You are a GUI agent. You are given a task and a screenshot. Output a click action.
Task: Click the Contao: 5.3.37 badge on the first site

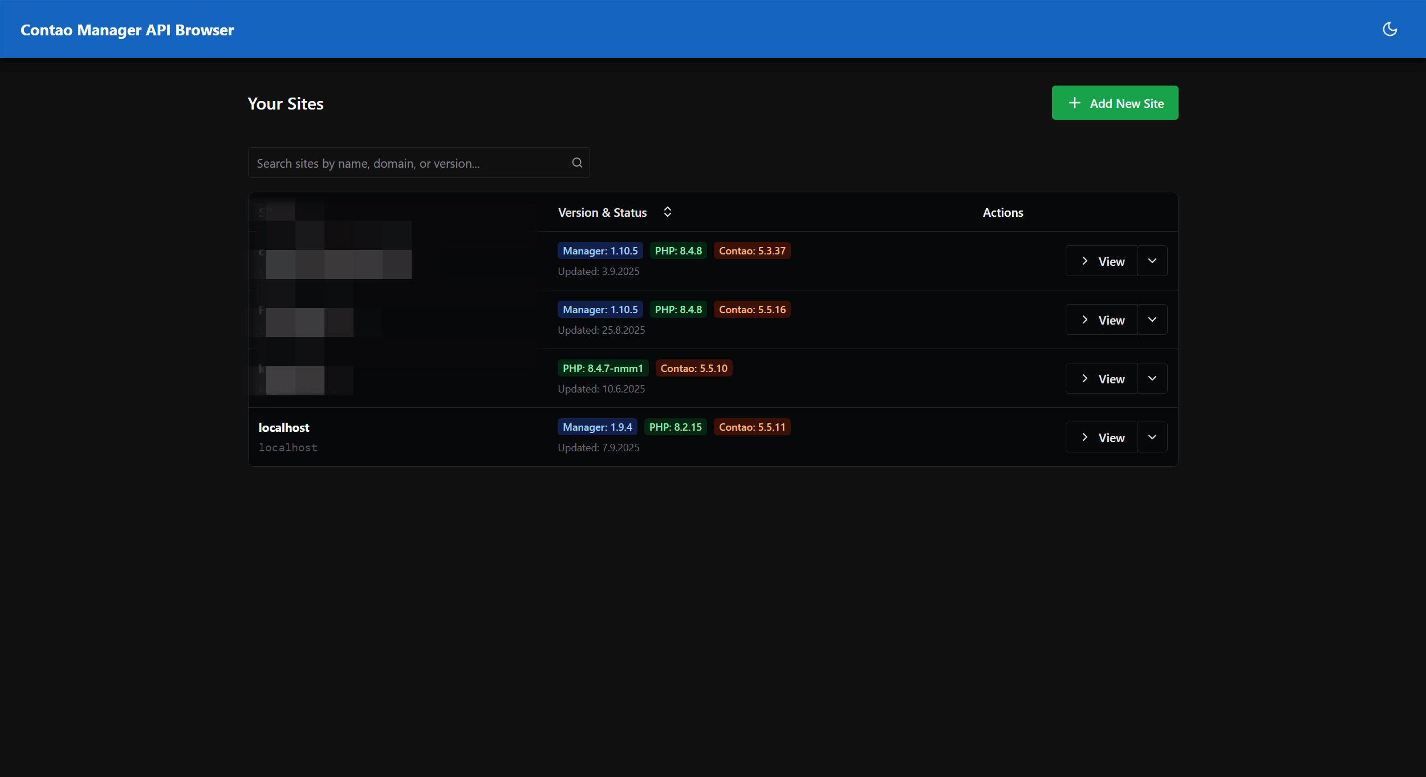[751, 250]
